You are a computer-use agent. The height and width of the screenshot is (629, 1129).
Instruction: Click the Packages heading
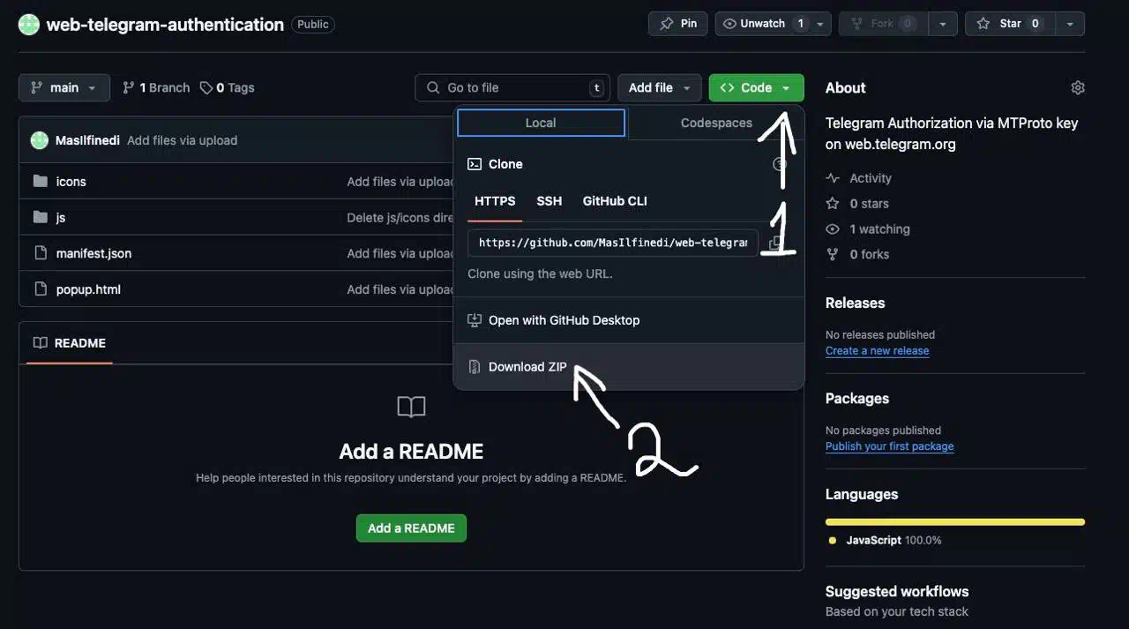point(857,399)
